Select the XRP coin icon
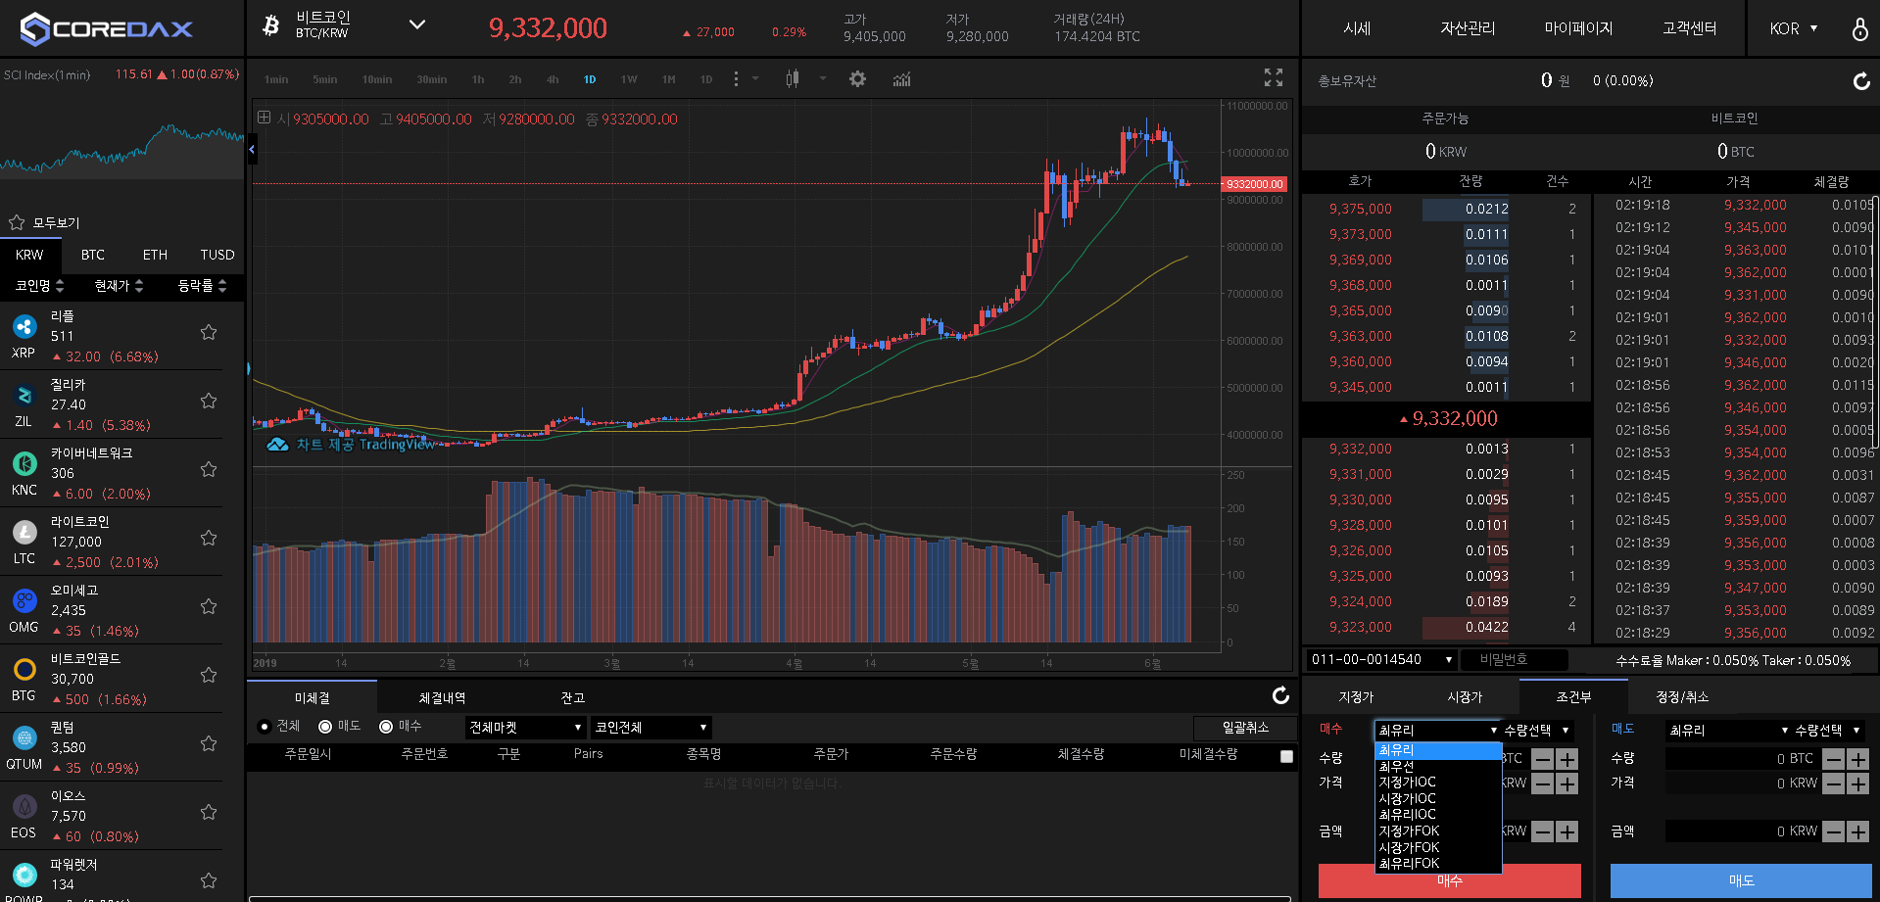Image resolution: width=1880 pixels, height=902 pixels. (24, 327)
